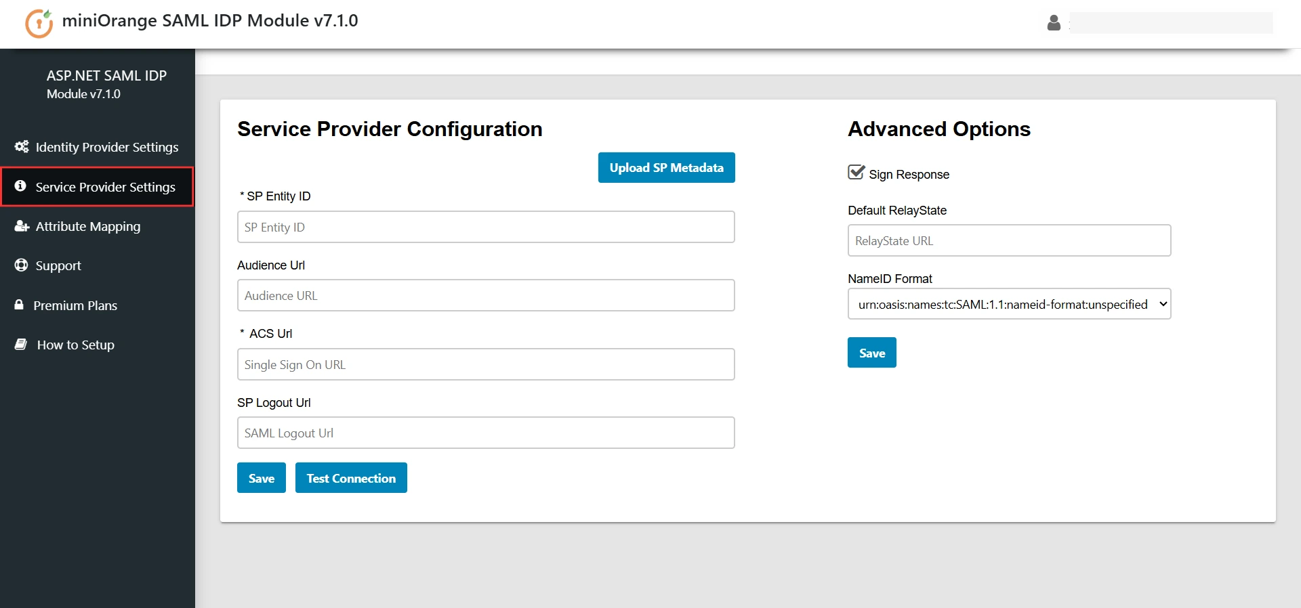Click the lifebuoy icon beside Support
Viewport: 1301px width, 608px height.
[x=21, y=265]
